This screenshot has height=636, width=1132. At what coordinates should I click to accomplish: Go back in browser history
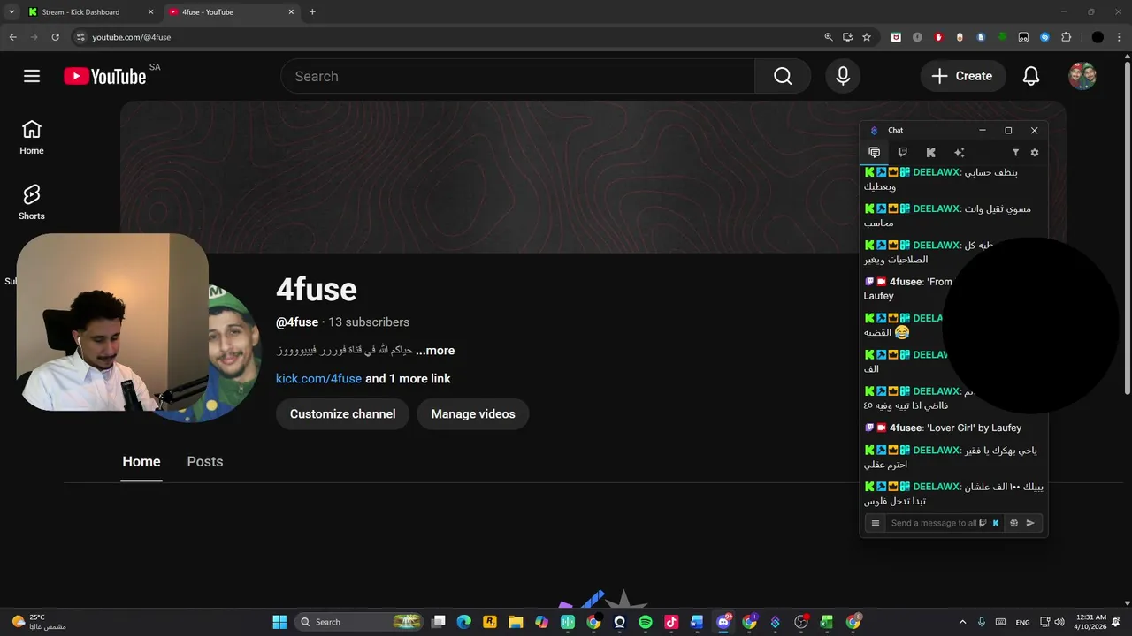(12, 37)
